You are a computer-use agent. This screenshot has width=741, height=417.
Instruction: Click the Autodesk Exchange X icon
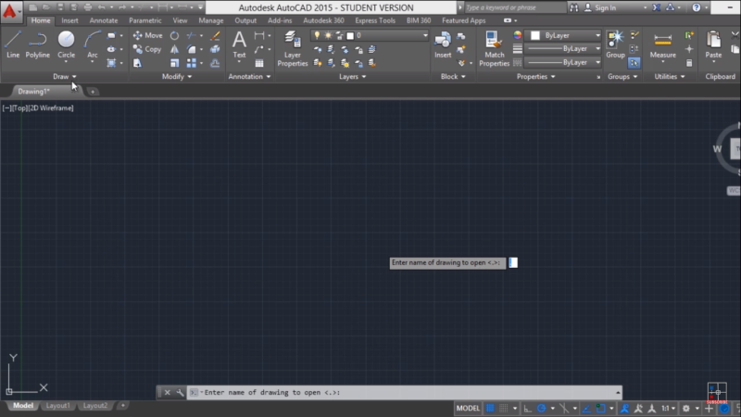(x=657, y=7)
